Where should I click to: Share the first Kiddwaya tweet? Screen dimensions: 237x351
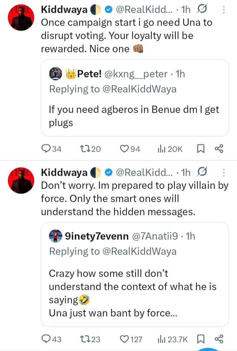(x=219, y=149)
